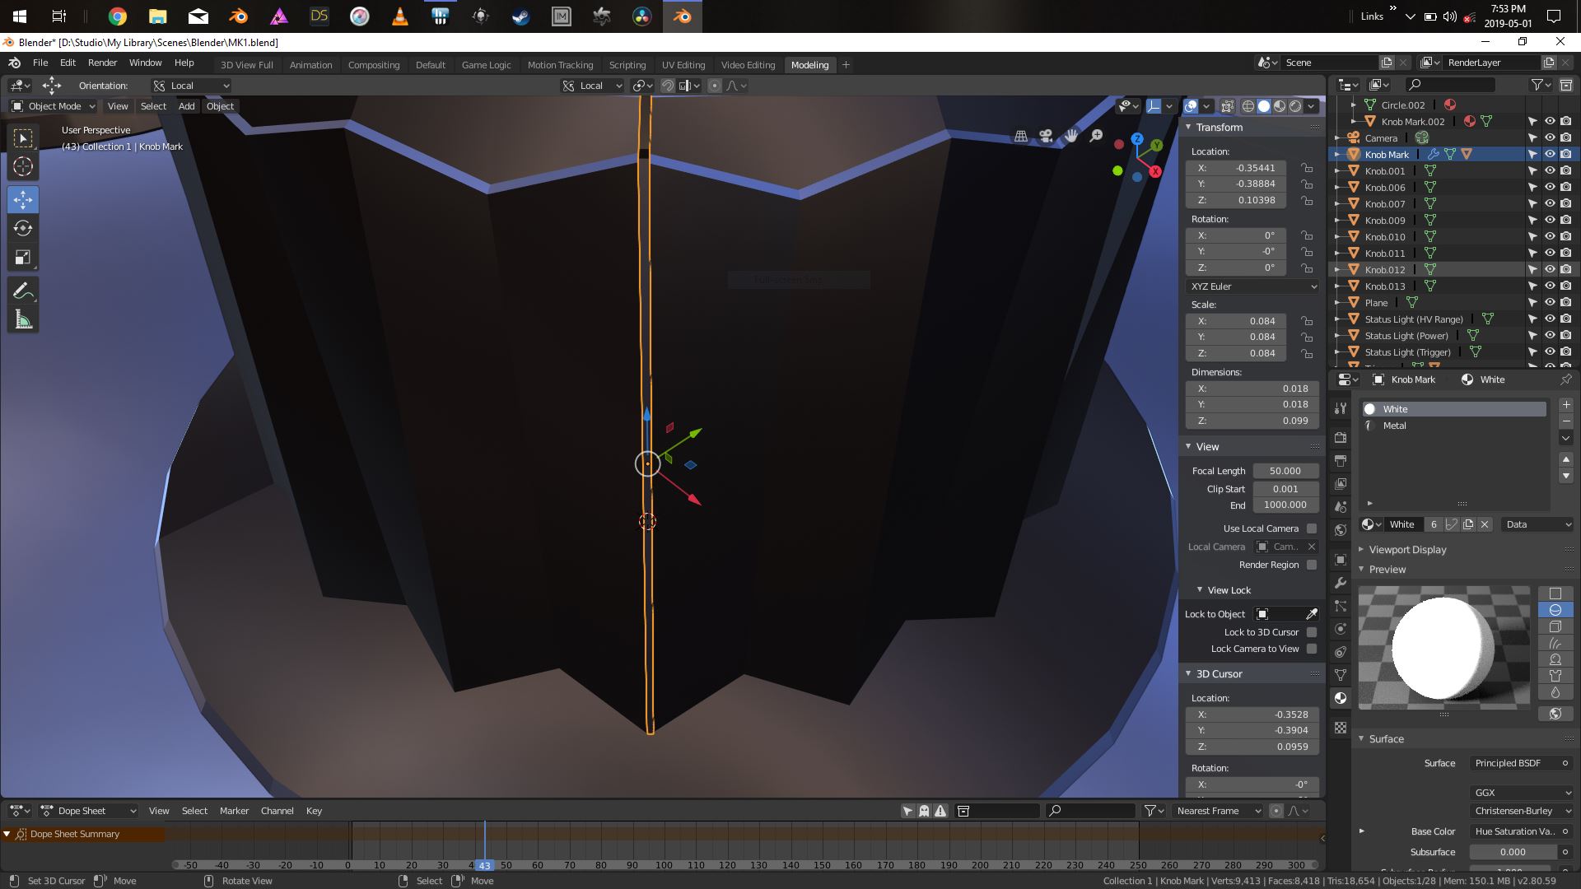The width and height of the screenshot is (1581, 889).
Task: Open Nearest Frame dropdown in Dope Sheet
Action: [x=1217, y=811]
